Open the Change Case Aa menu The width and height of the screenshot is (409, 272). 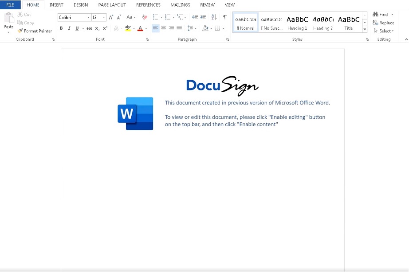point(131,17)
